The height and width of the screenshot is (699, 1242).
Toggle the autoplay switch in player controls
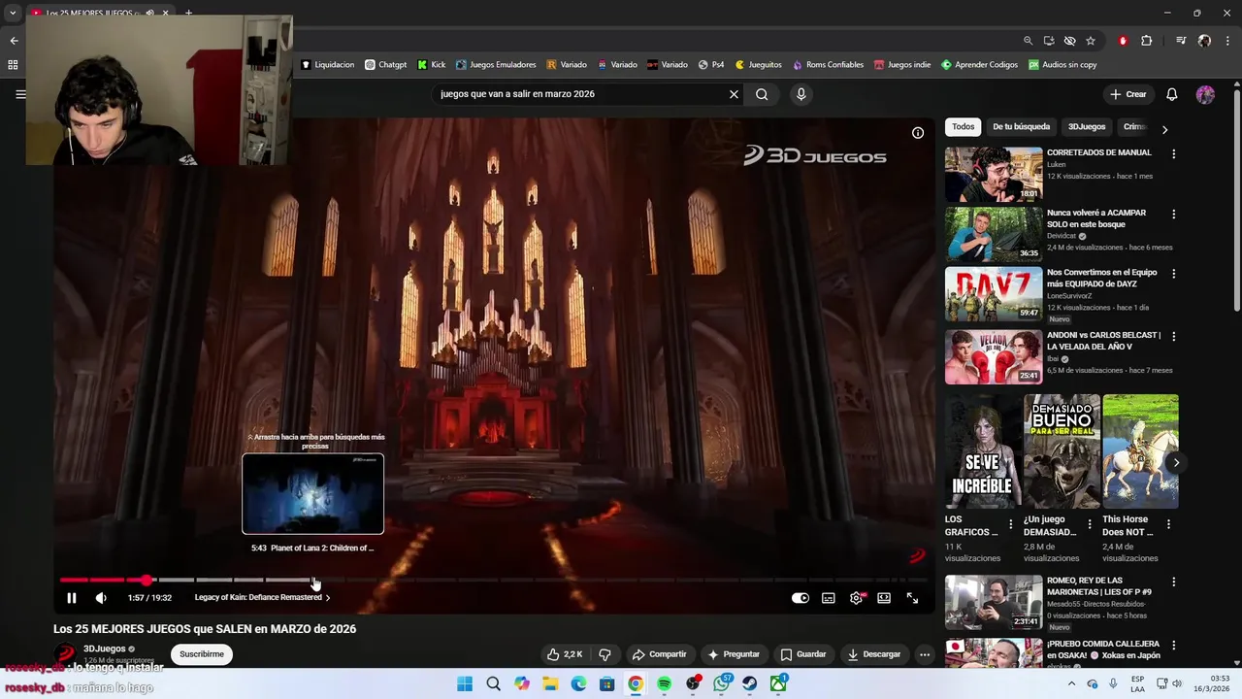[801, 598]
